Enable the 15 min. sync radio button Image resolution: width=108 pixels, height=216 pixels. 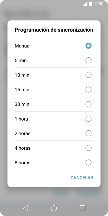(x=88, y=89)
